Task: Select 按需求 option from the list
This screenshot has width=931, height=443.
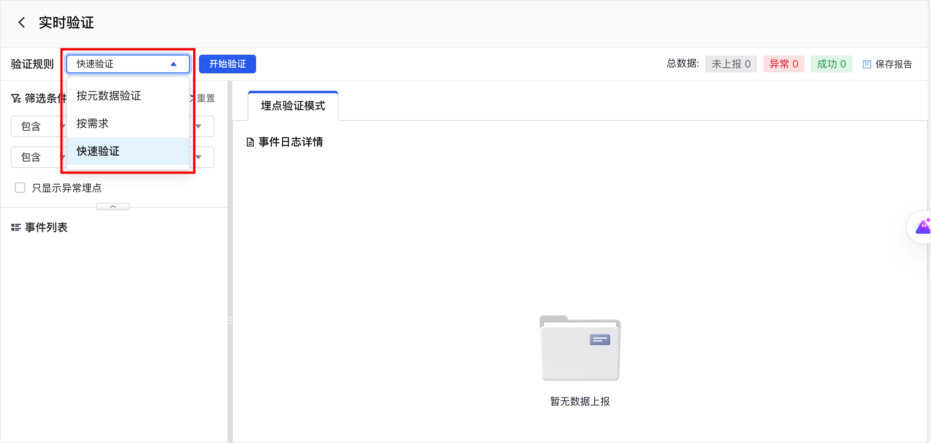Action: [x=93, y=124]
